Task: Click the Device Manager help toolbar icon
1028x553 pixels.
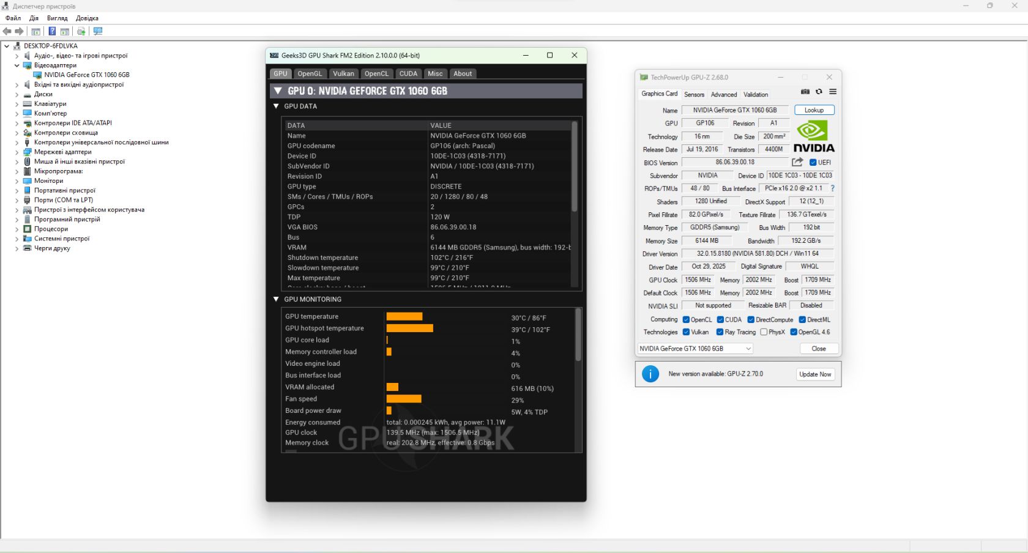Action: pyautogui.click(x=52, y=31)
